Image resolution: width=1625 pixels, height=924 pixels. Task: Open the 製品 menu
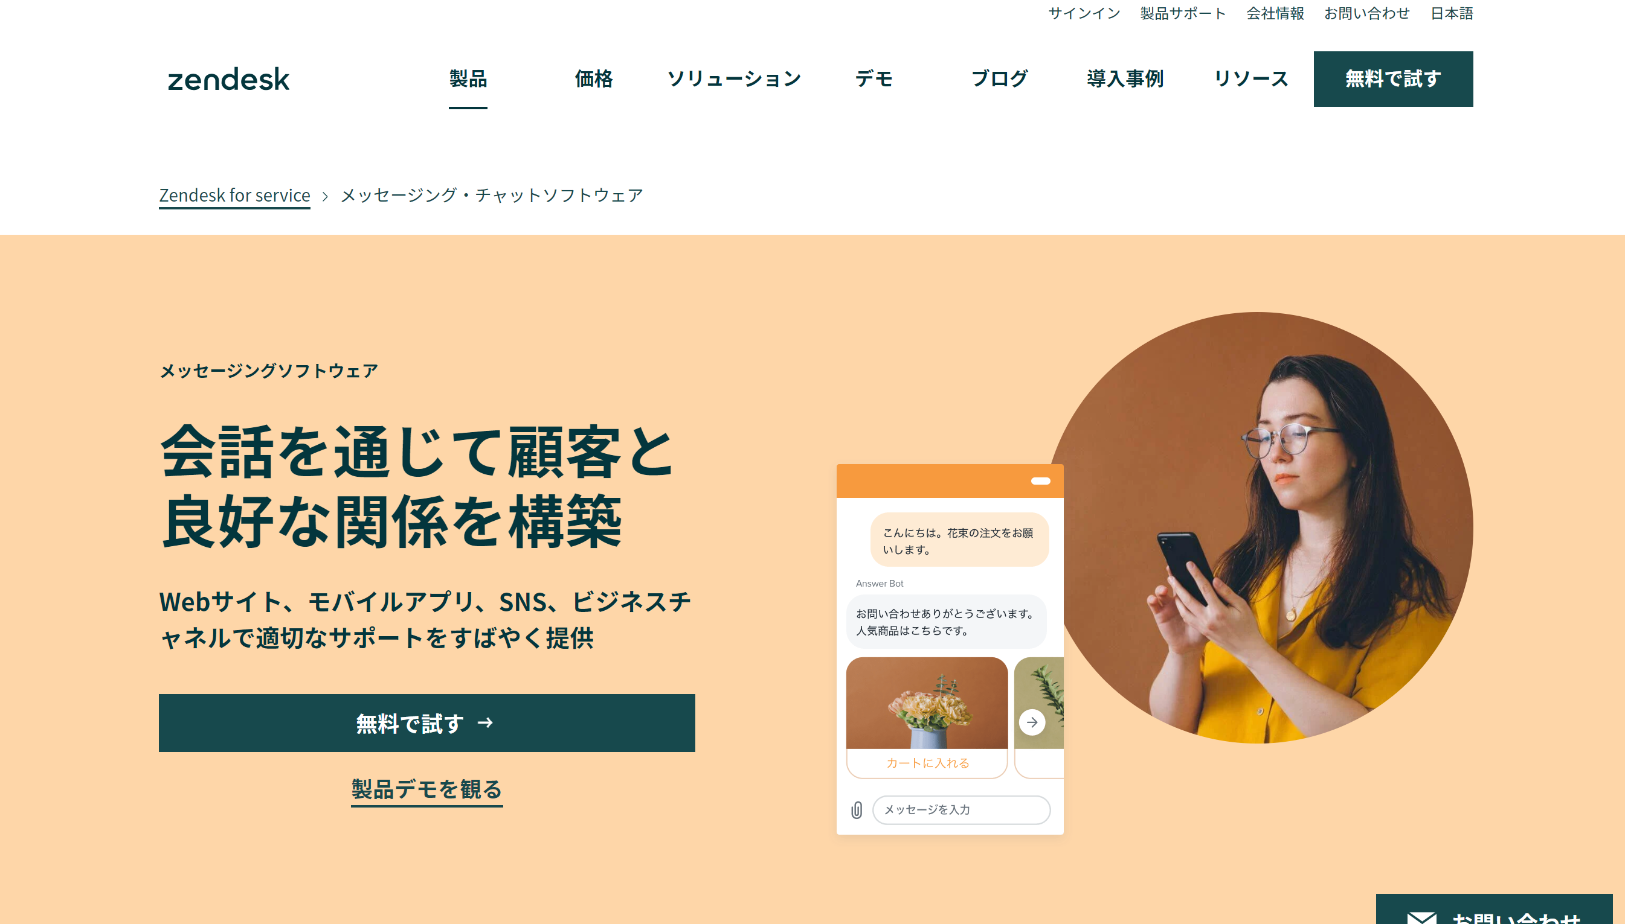pos(468,78)
